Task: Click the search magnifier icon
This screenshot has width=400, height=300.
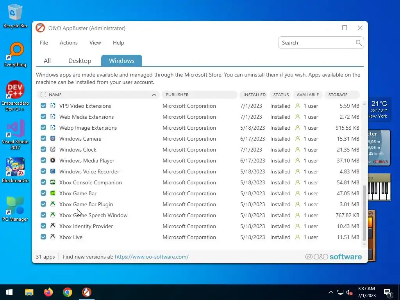Action: (359, 43)
